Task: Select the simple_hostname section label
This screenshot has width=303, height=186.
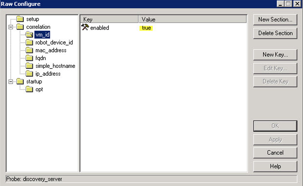Action: pos(55,66)
